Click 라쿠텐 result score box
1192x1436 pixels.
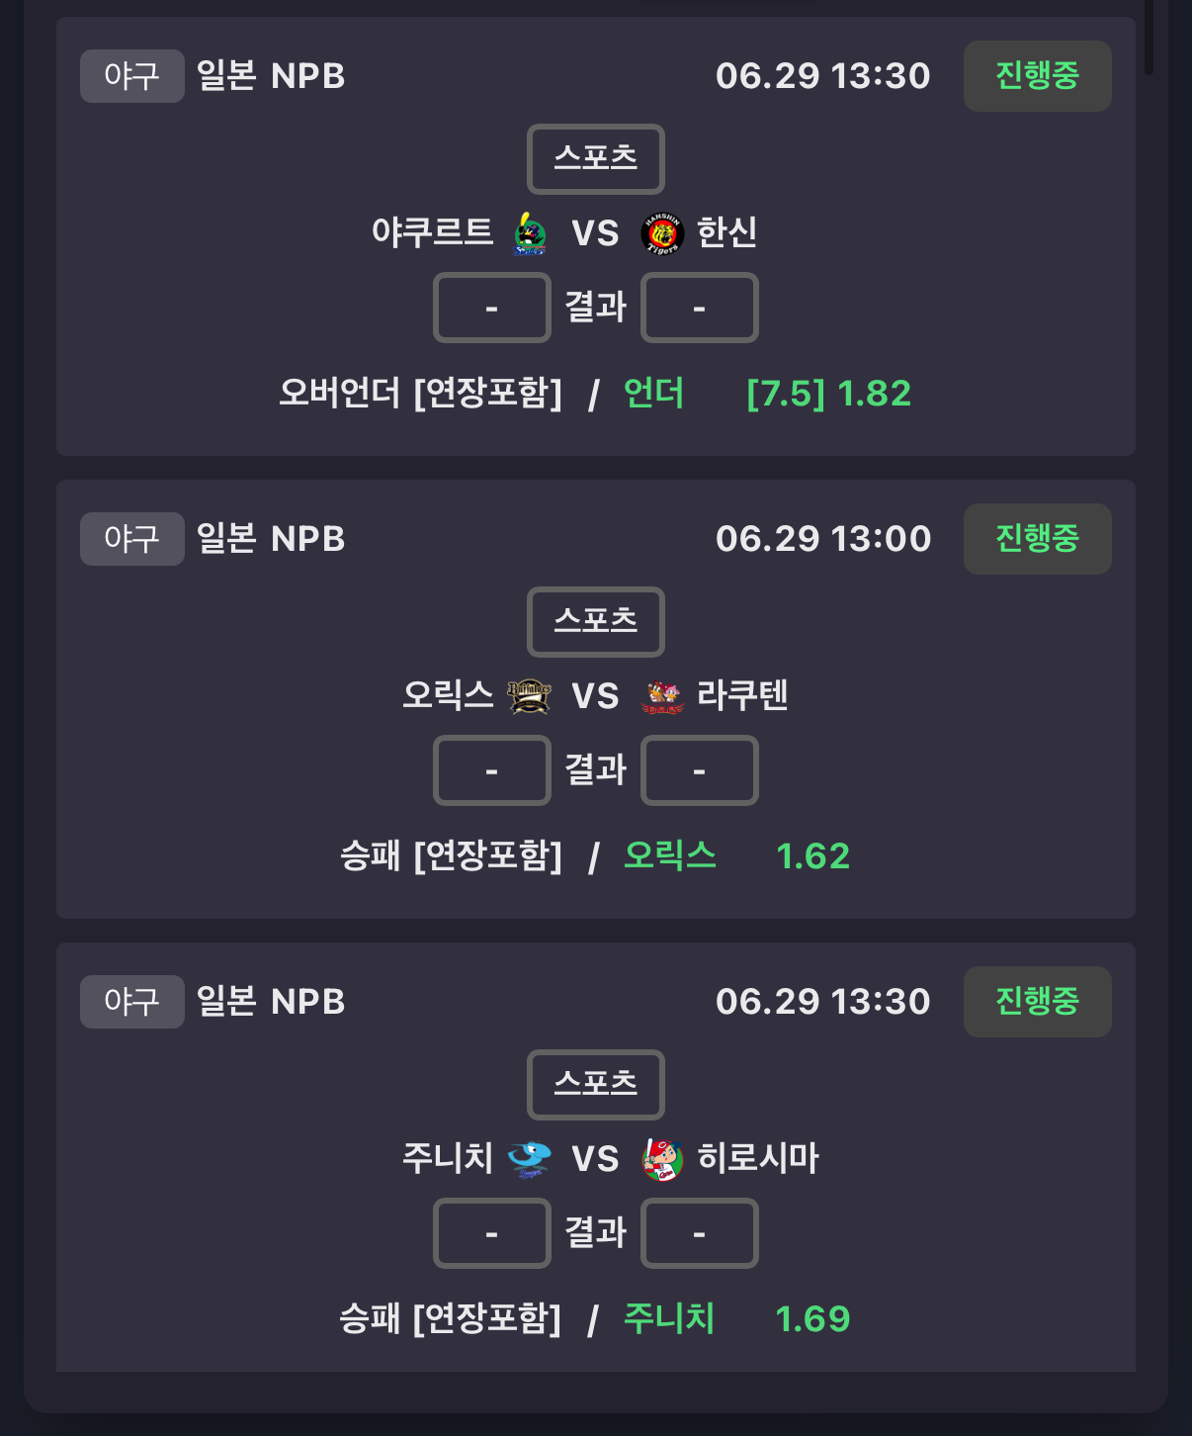700,770
